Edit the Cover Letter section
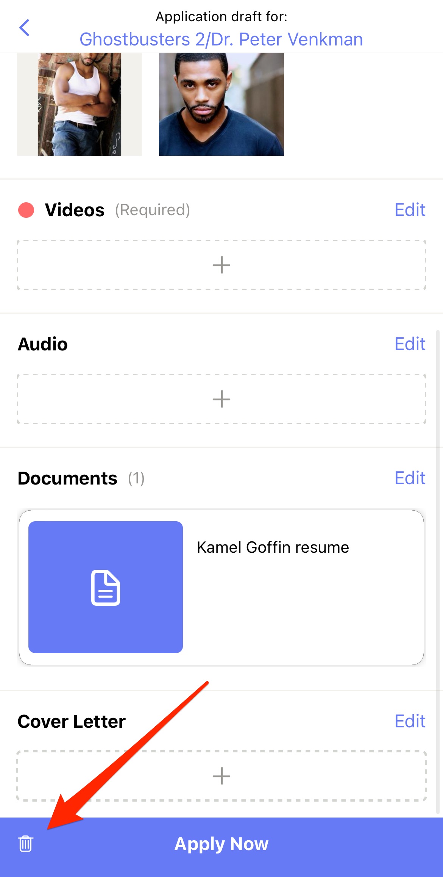Image resolution: width=443 pixels, height=877 pixels. pyautogui.click(x=410, y=721)
